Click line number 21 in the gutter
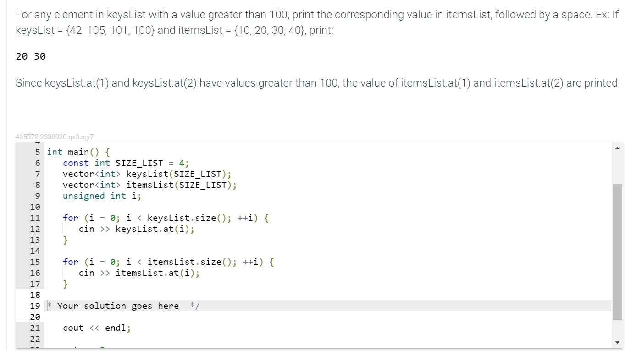Screen dimensions: 625x351 coord(35,328)
